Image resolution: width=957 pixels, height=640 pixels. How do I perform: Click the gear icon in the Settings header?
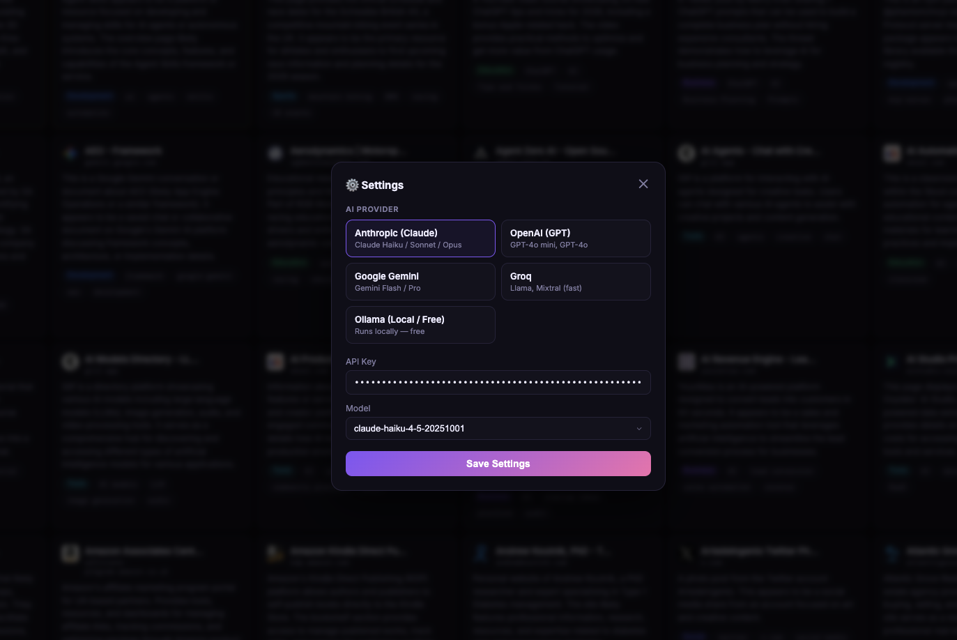(353, 185)
